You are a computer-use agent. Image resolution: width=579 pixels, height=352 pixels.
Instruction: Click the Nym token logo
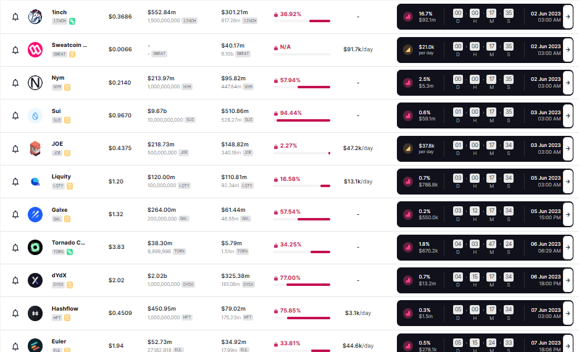[x=35, y=83]
